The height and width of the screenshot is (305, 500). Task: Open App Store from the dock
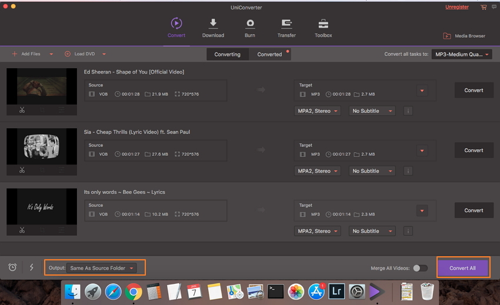[316, 291]
